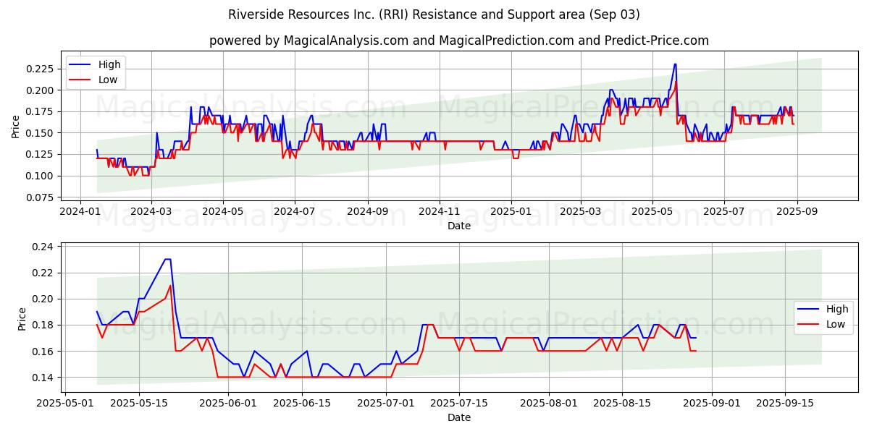Screen dimensions: 869x434
Task: Click the 'Date' label under the bottom chart
Action: (459, 417)
